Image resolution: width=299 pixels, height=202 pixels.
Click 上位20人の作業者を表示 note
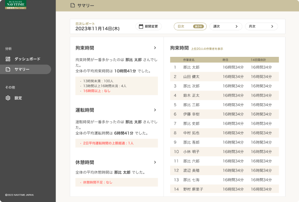[x=207, y=49]
